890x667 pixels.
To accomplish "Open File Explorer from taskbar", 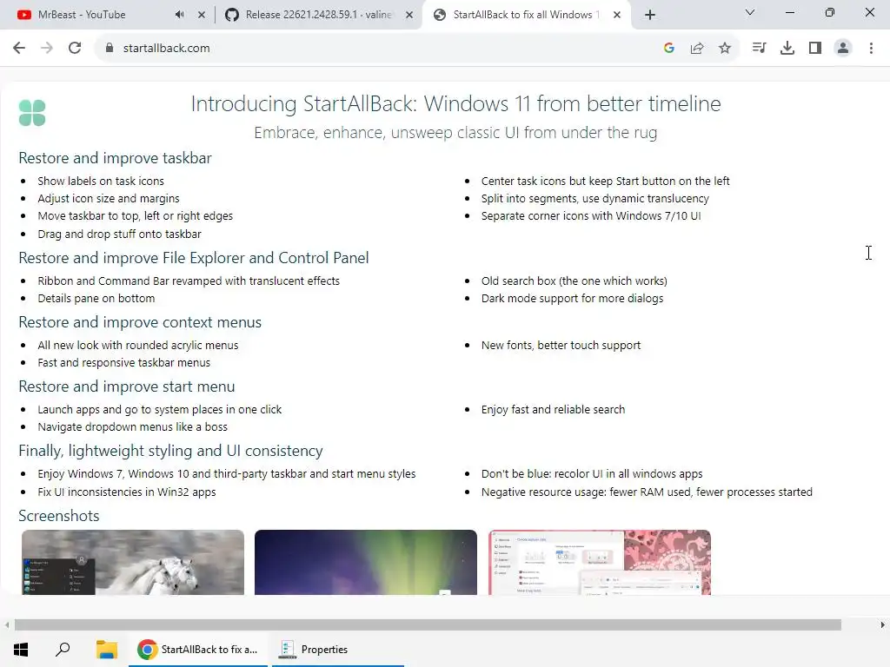I will [106, 650].
